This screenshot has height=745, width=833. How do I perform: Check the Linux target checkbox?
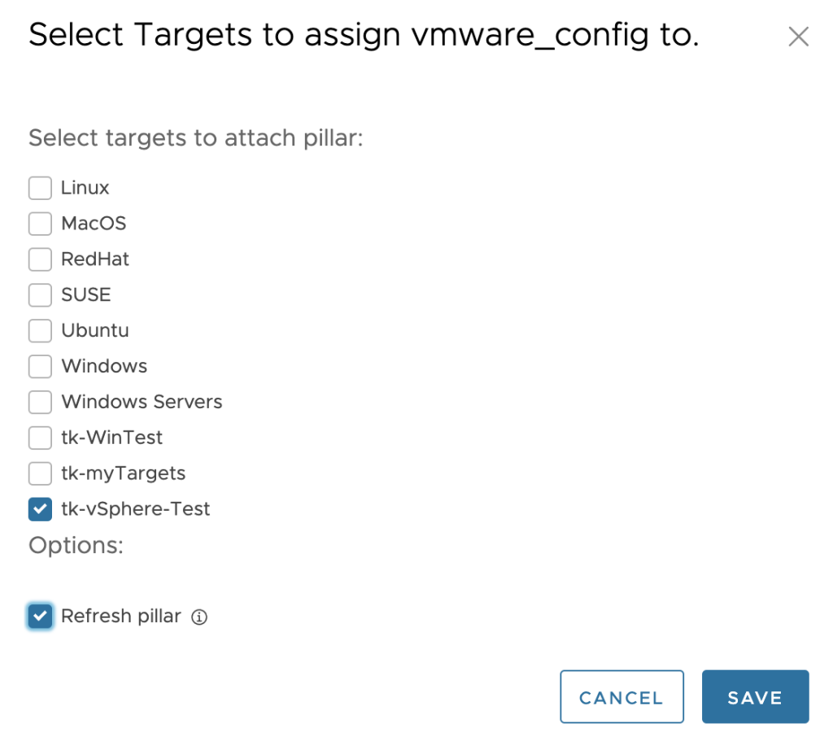coord(41,188)
